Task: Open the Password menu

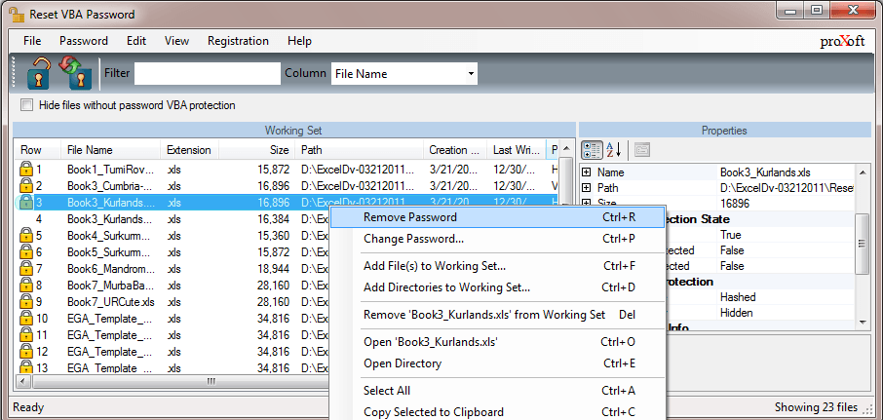Action: pos(84,41)
